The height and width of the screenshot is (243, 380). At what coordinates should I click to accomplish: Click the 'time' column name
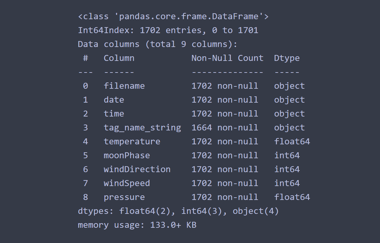point(114,114)
